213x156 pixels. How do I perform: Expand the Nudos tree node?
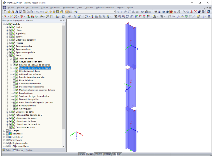click(8, 27)
